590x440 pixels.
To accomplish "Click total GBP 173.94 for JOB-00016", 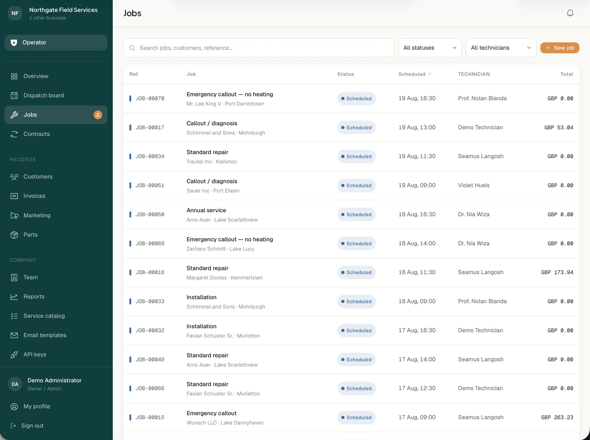I will 557,272.
